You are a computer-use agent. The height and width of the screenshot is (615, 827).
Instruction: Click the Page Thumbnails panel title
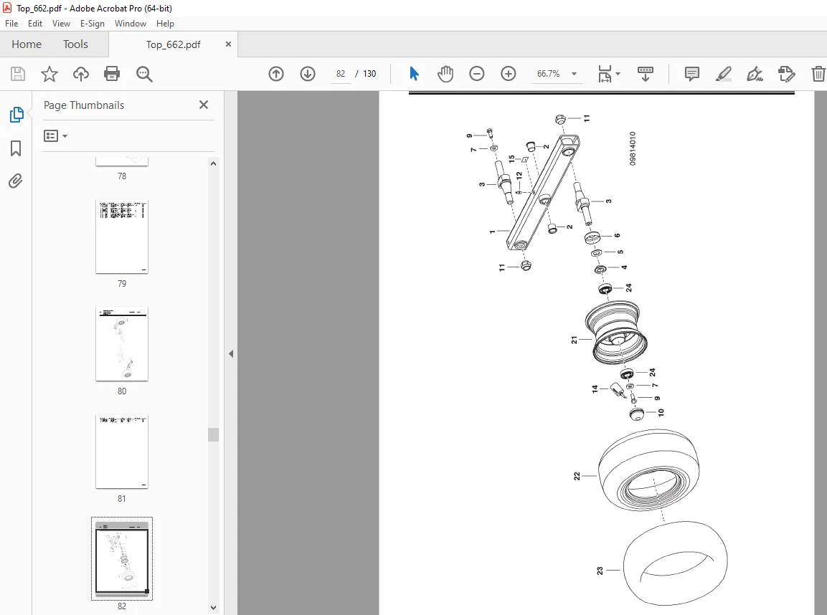[x=84, y=105]
